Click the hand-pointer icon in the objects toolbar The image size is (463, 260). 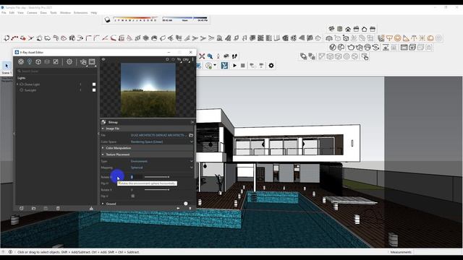(x=365, y=56)
